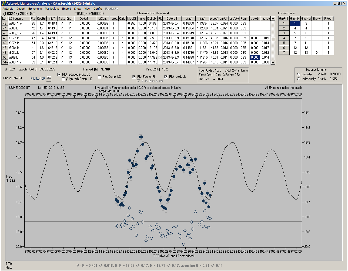Enable Align with Comp. LC checkbox

coord(63,79)
